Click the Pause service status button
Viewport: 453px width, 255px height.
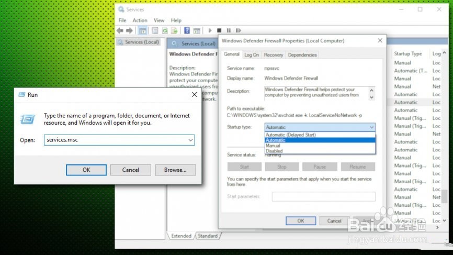click(x=320, y=167)
